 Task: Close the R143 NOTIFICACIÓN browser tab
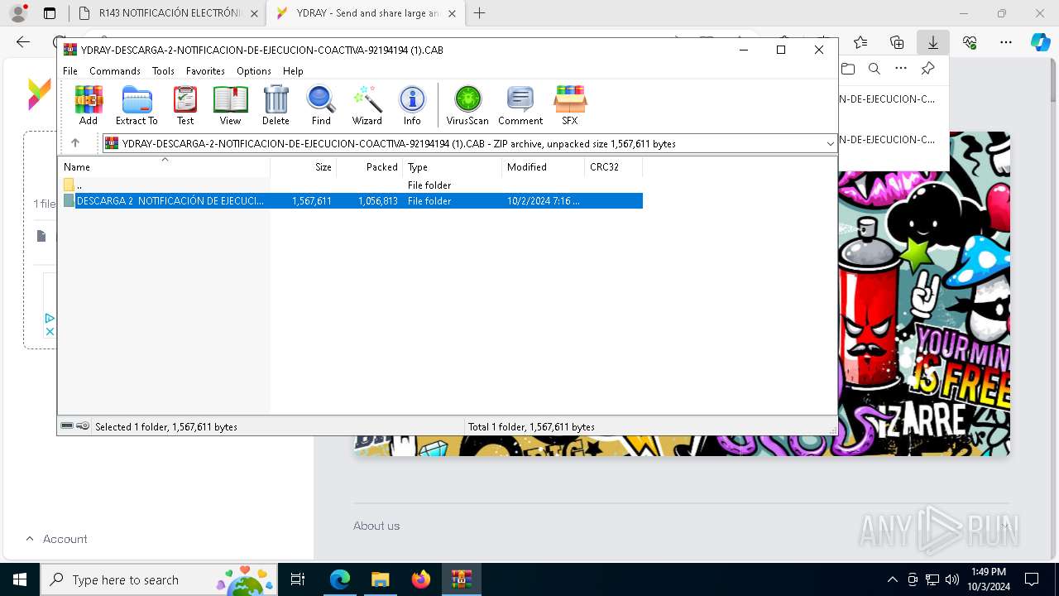pyautogui.click(x=254, y=13)
